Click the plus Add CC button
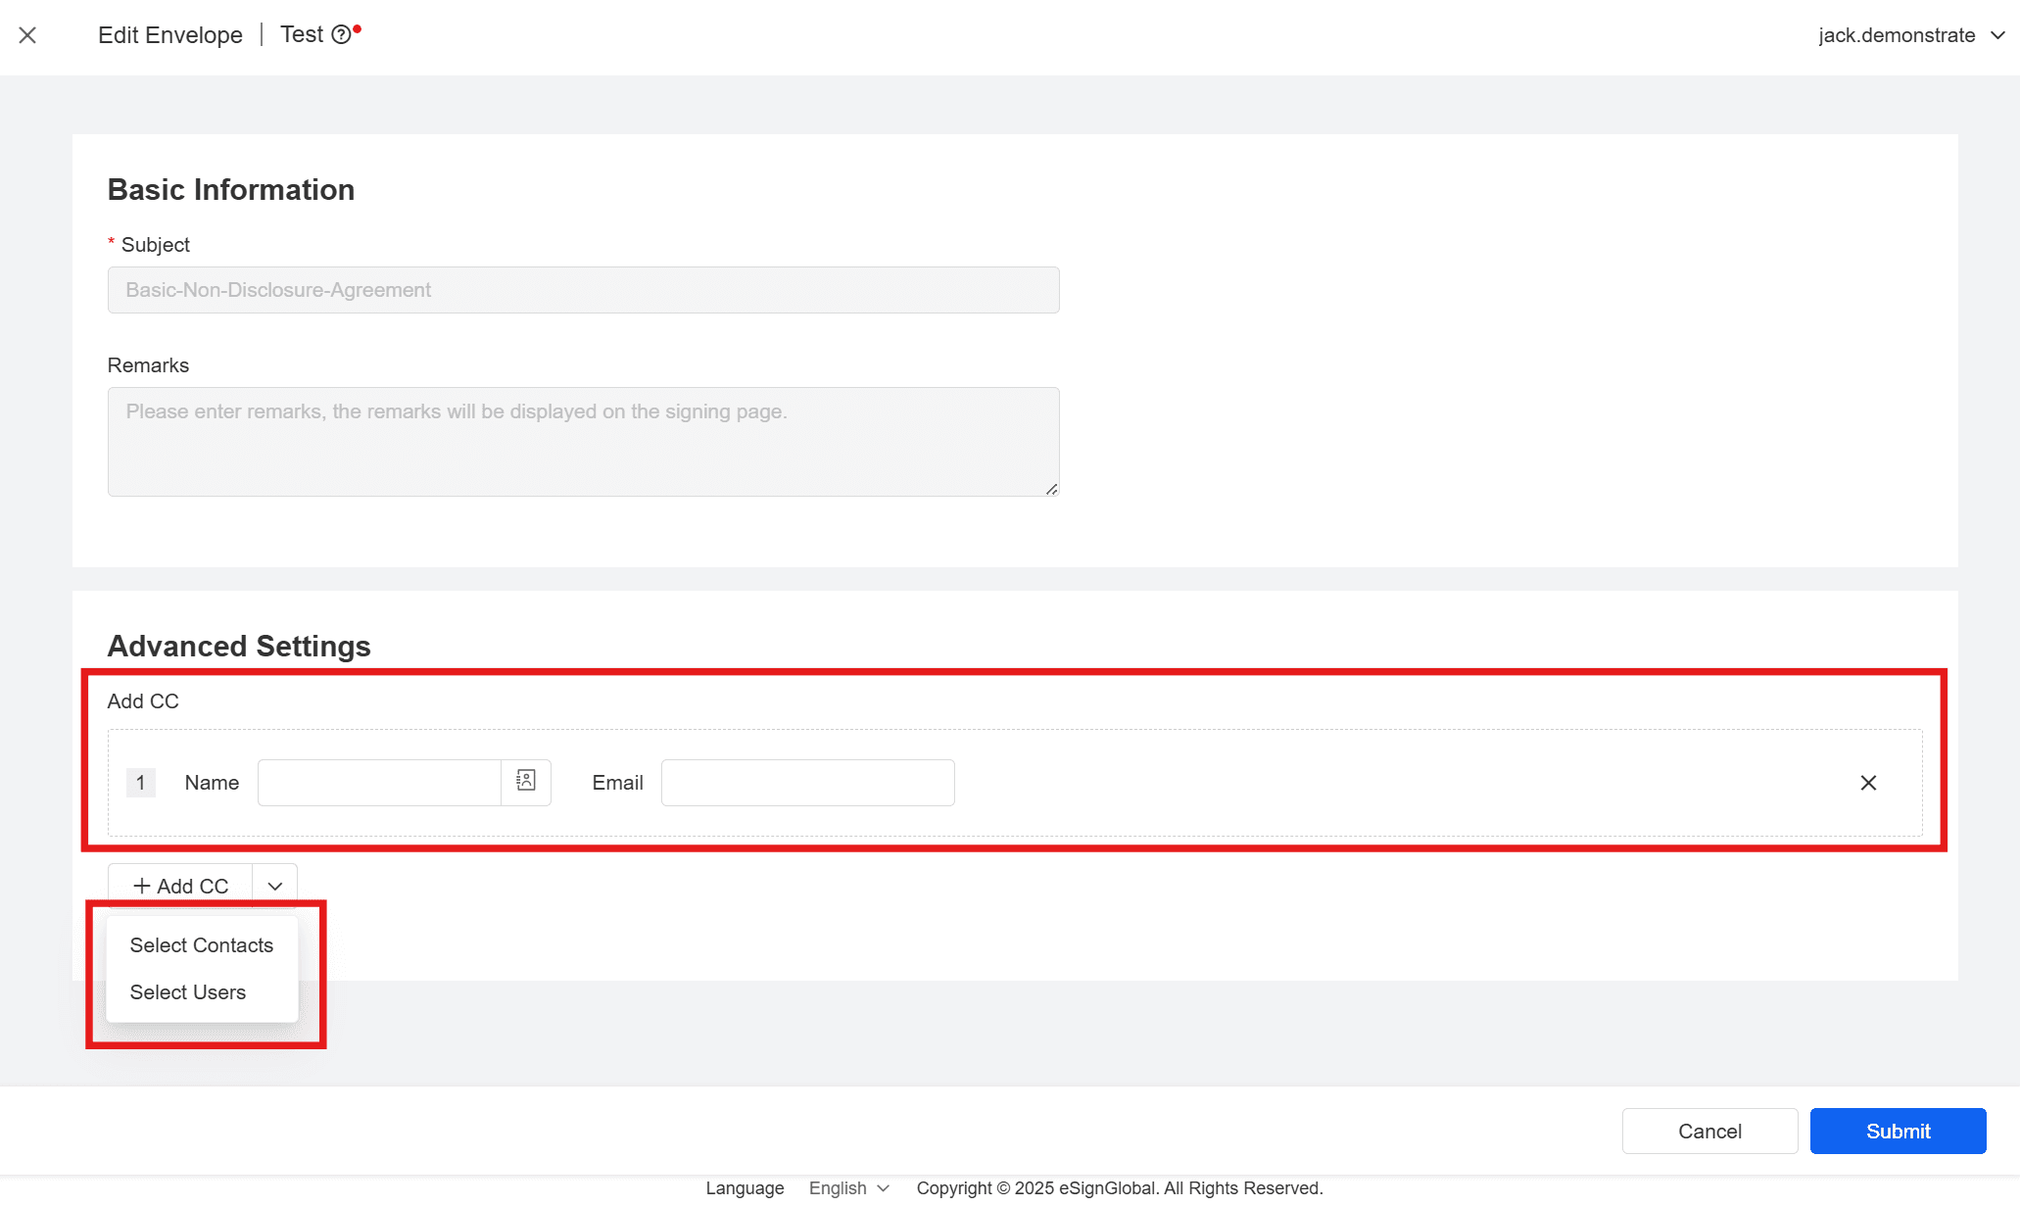 tap(181, 886)
